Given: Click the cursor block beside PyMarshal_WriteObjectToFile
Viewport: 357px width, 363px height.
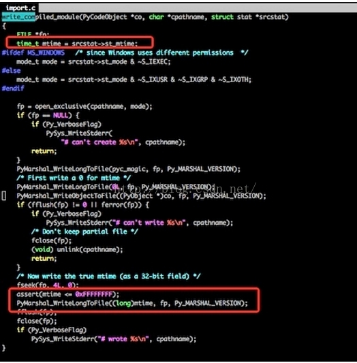Looking at the screenshot, I should (4, 195).
